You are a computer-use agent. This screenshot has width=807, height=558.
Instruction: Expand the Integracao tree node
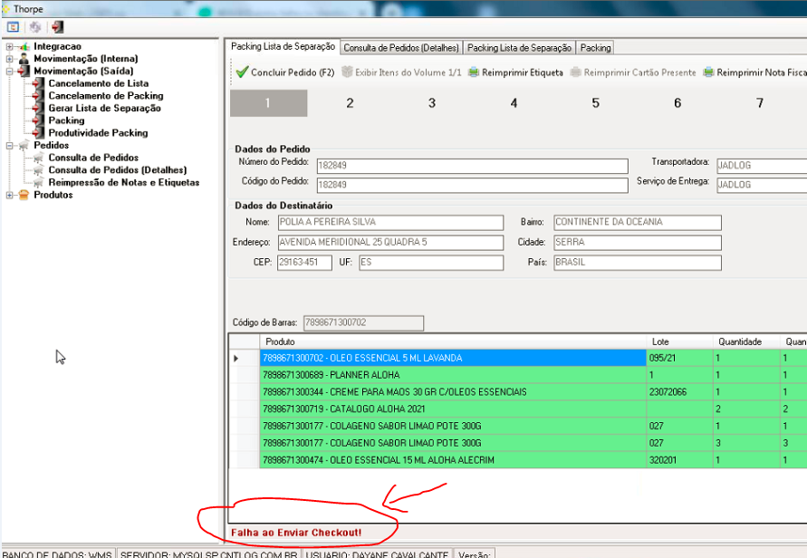click(9, 46)
